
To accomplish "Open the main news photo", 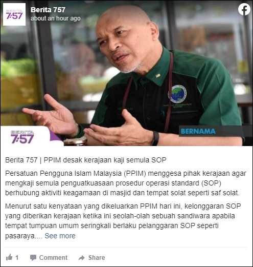I will pyautogui.click(x=126, y=73).
